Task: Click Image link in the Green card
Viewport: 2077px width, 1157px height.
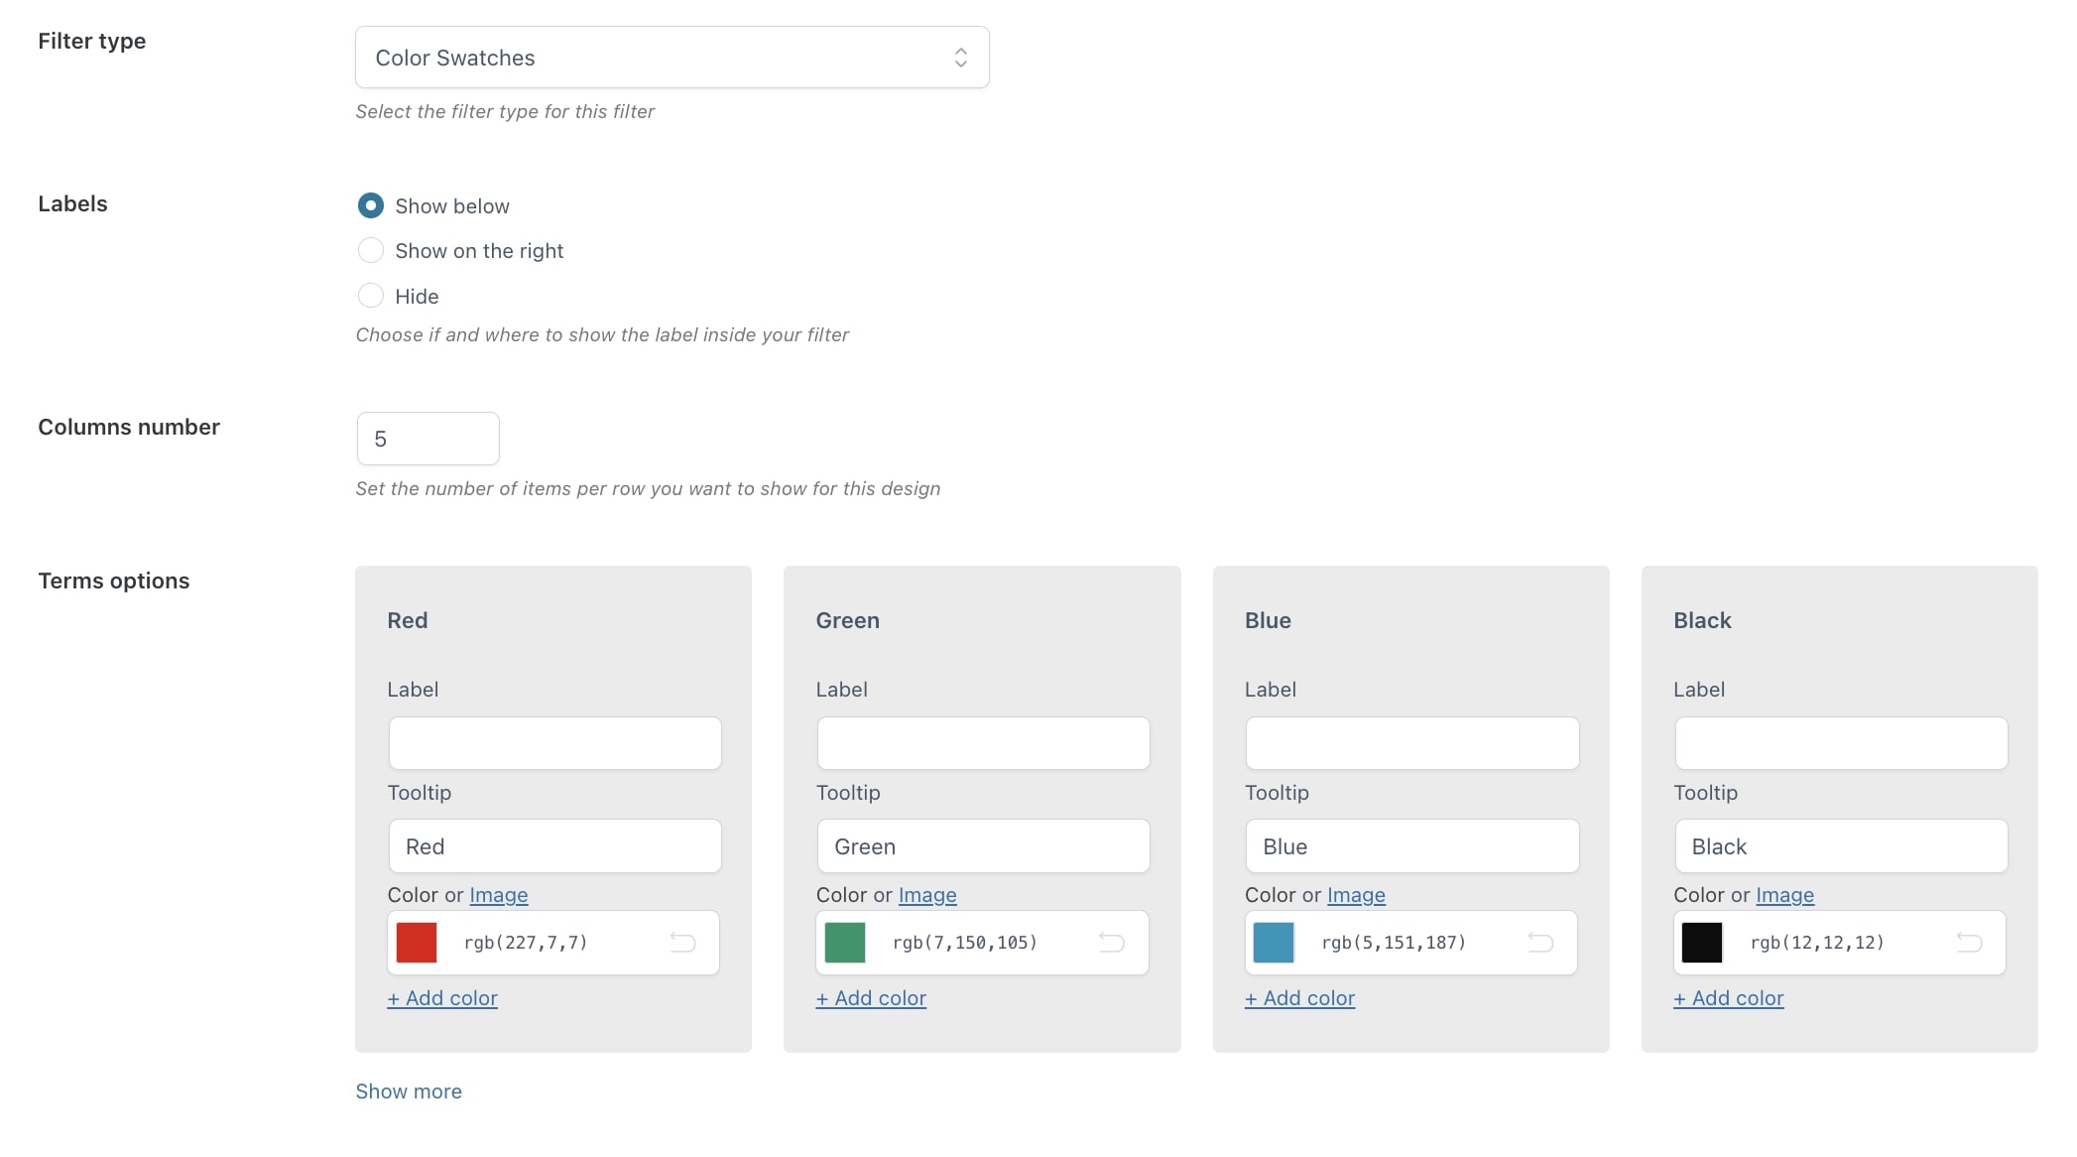Action: [927, 895]
